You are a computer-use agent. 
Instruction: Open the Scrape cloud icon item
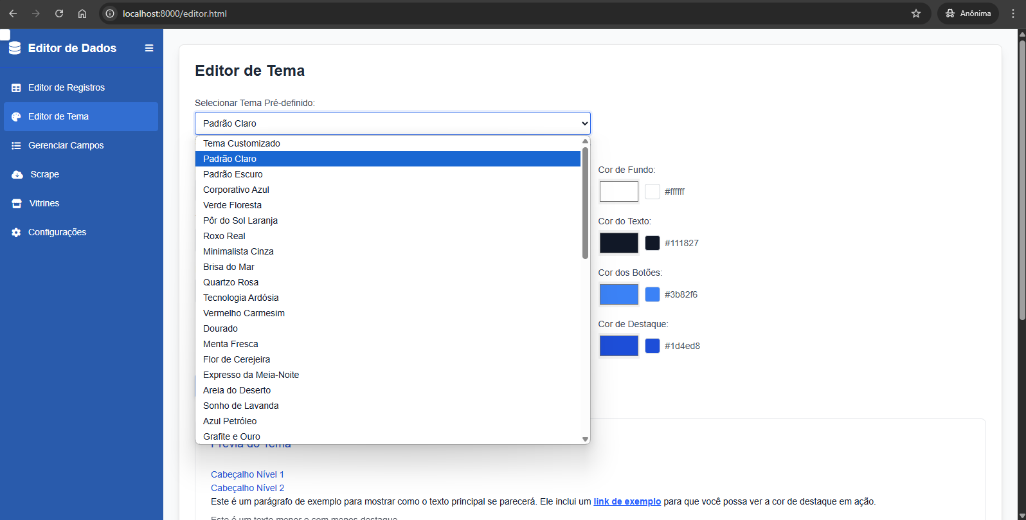(x=17, y=175)
